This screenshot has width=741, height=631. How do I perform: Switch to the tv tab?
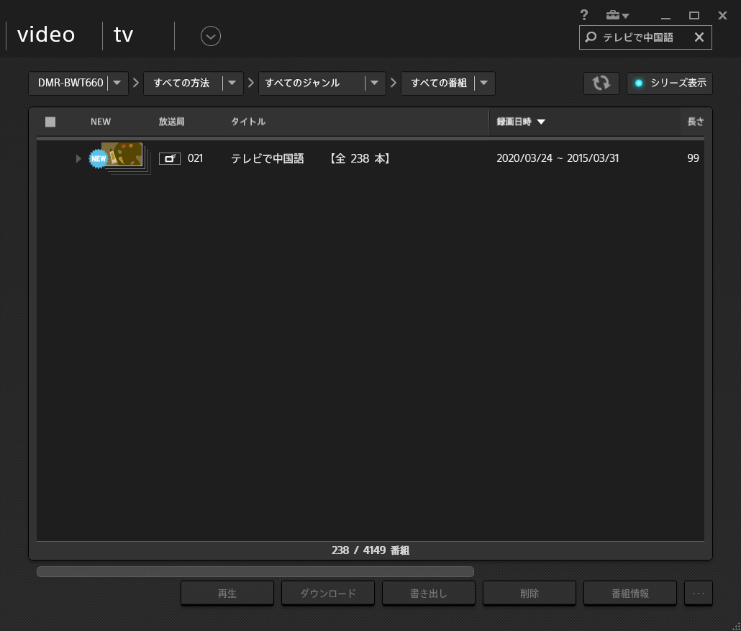tap(124, 35)
